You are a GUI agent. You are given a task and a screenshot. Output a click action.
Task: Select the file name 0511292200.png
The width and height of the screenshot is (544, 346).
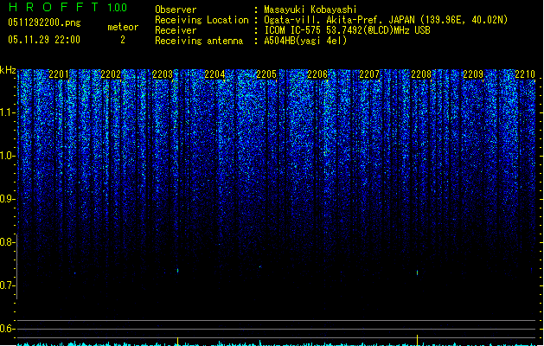44,22
